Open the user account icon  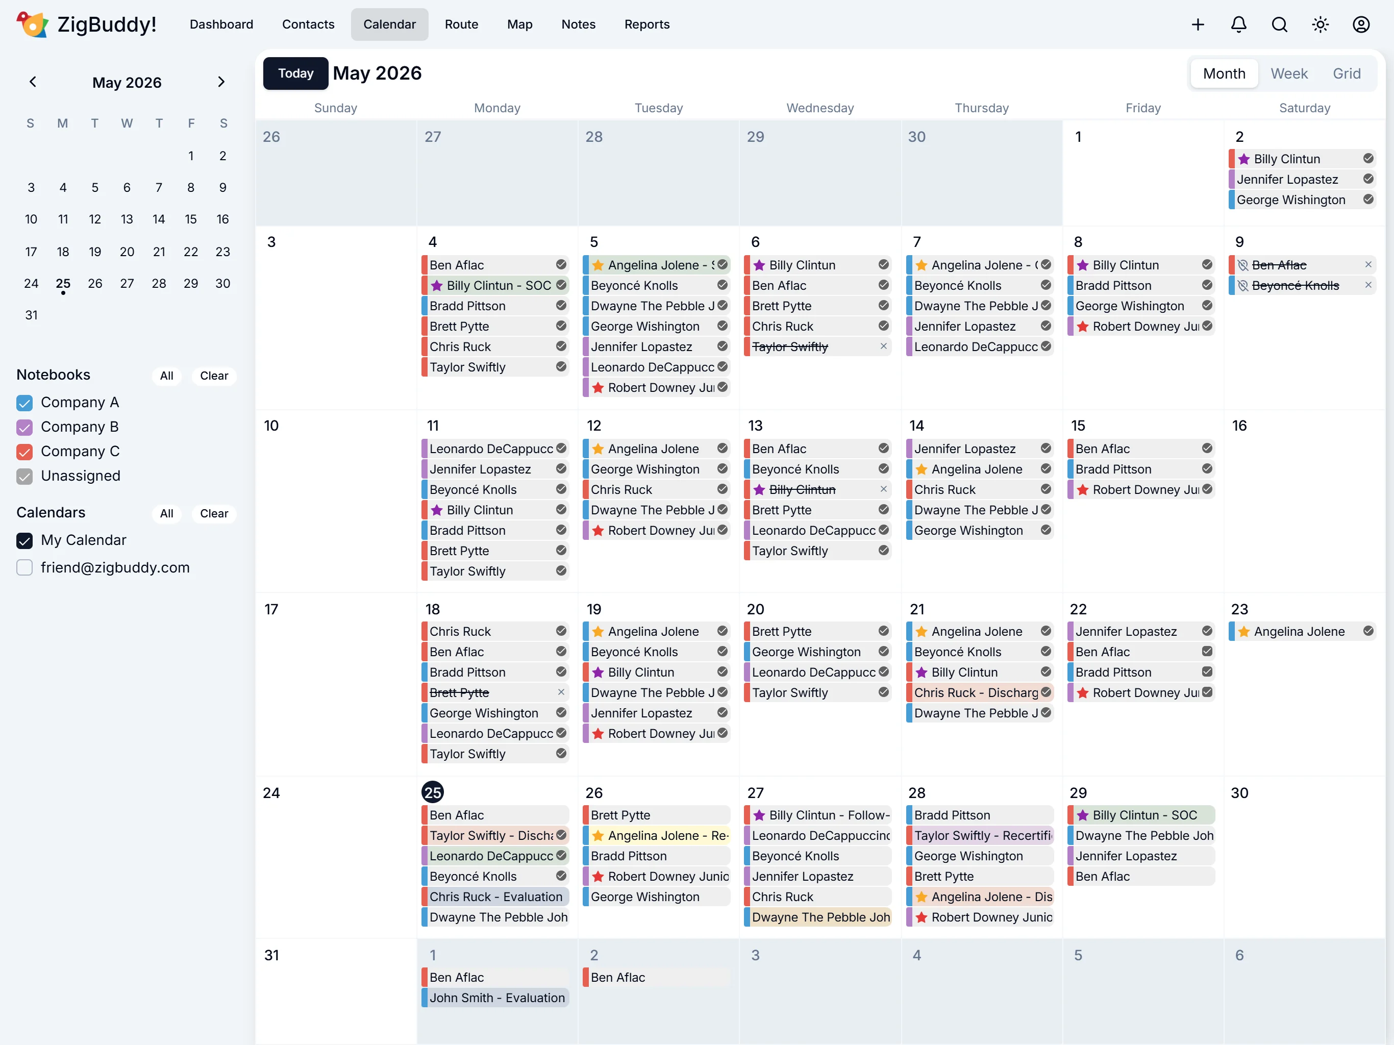pyautogui.click(x=1361, y=24)
